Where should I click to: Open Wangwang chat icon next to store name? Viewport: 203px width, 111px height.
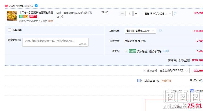36,6
